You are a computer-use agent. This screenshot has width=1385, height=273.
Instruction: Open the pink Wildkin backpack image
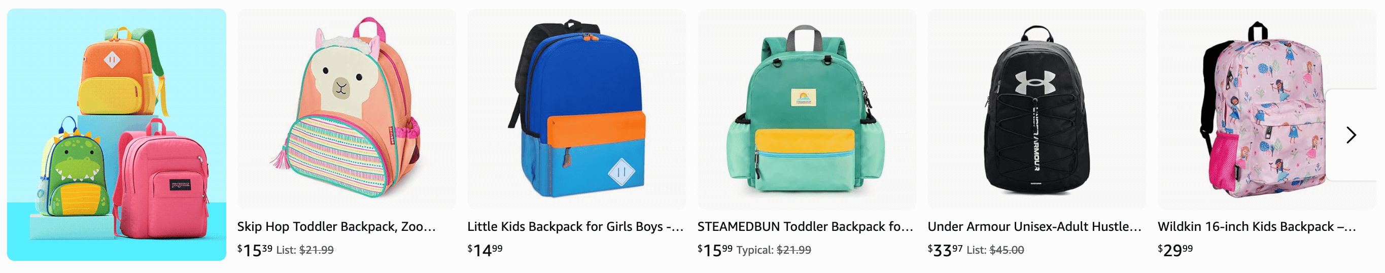(1267, 109)
